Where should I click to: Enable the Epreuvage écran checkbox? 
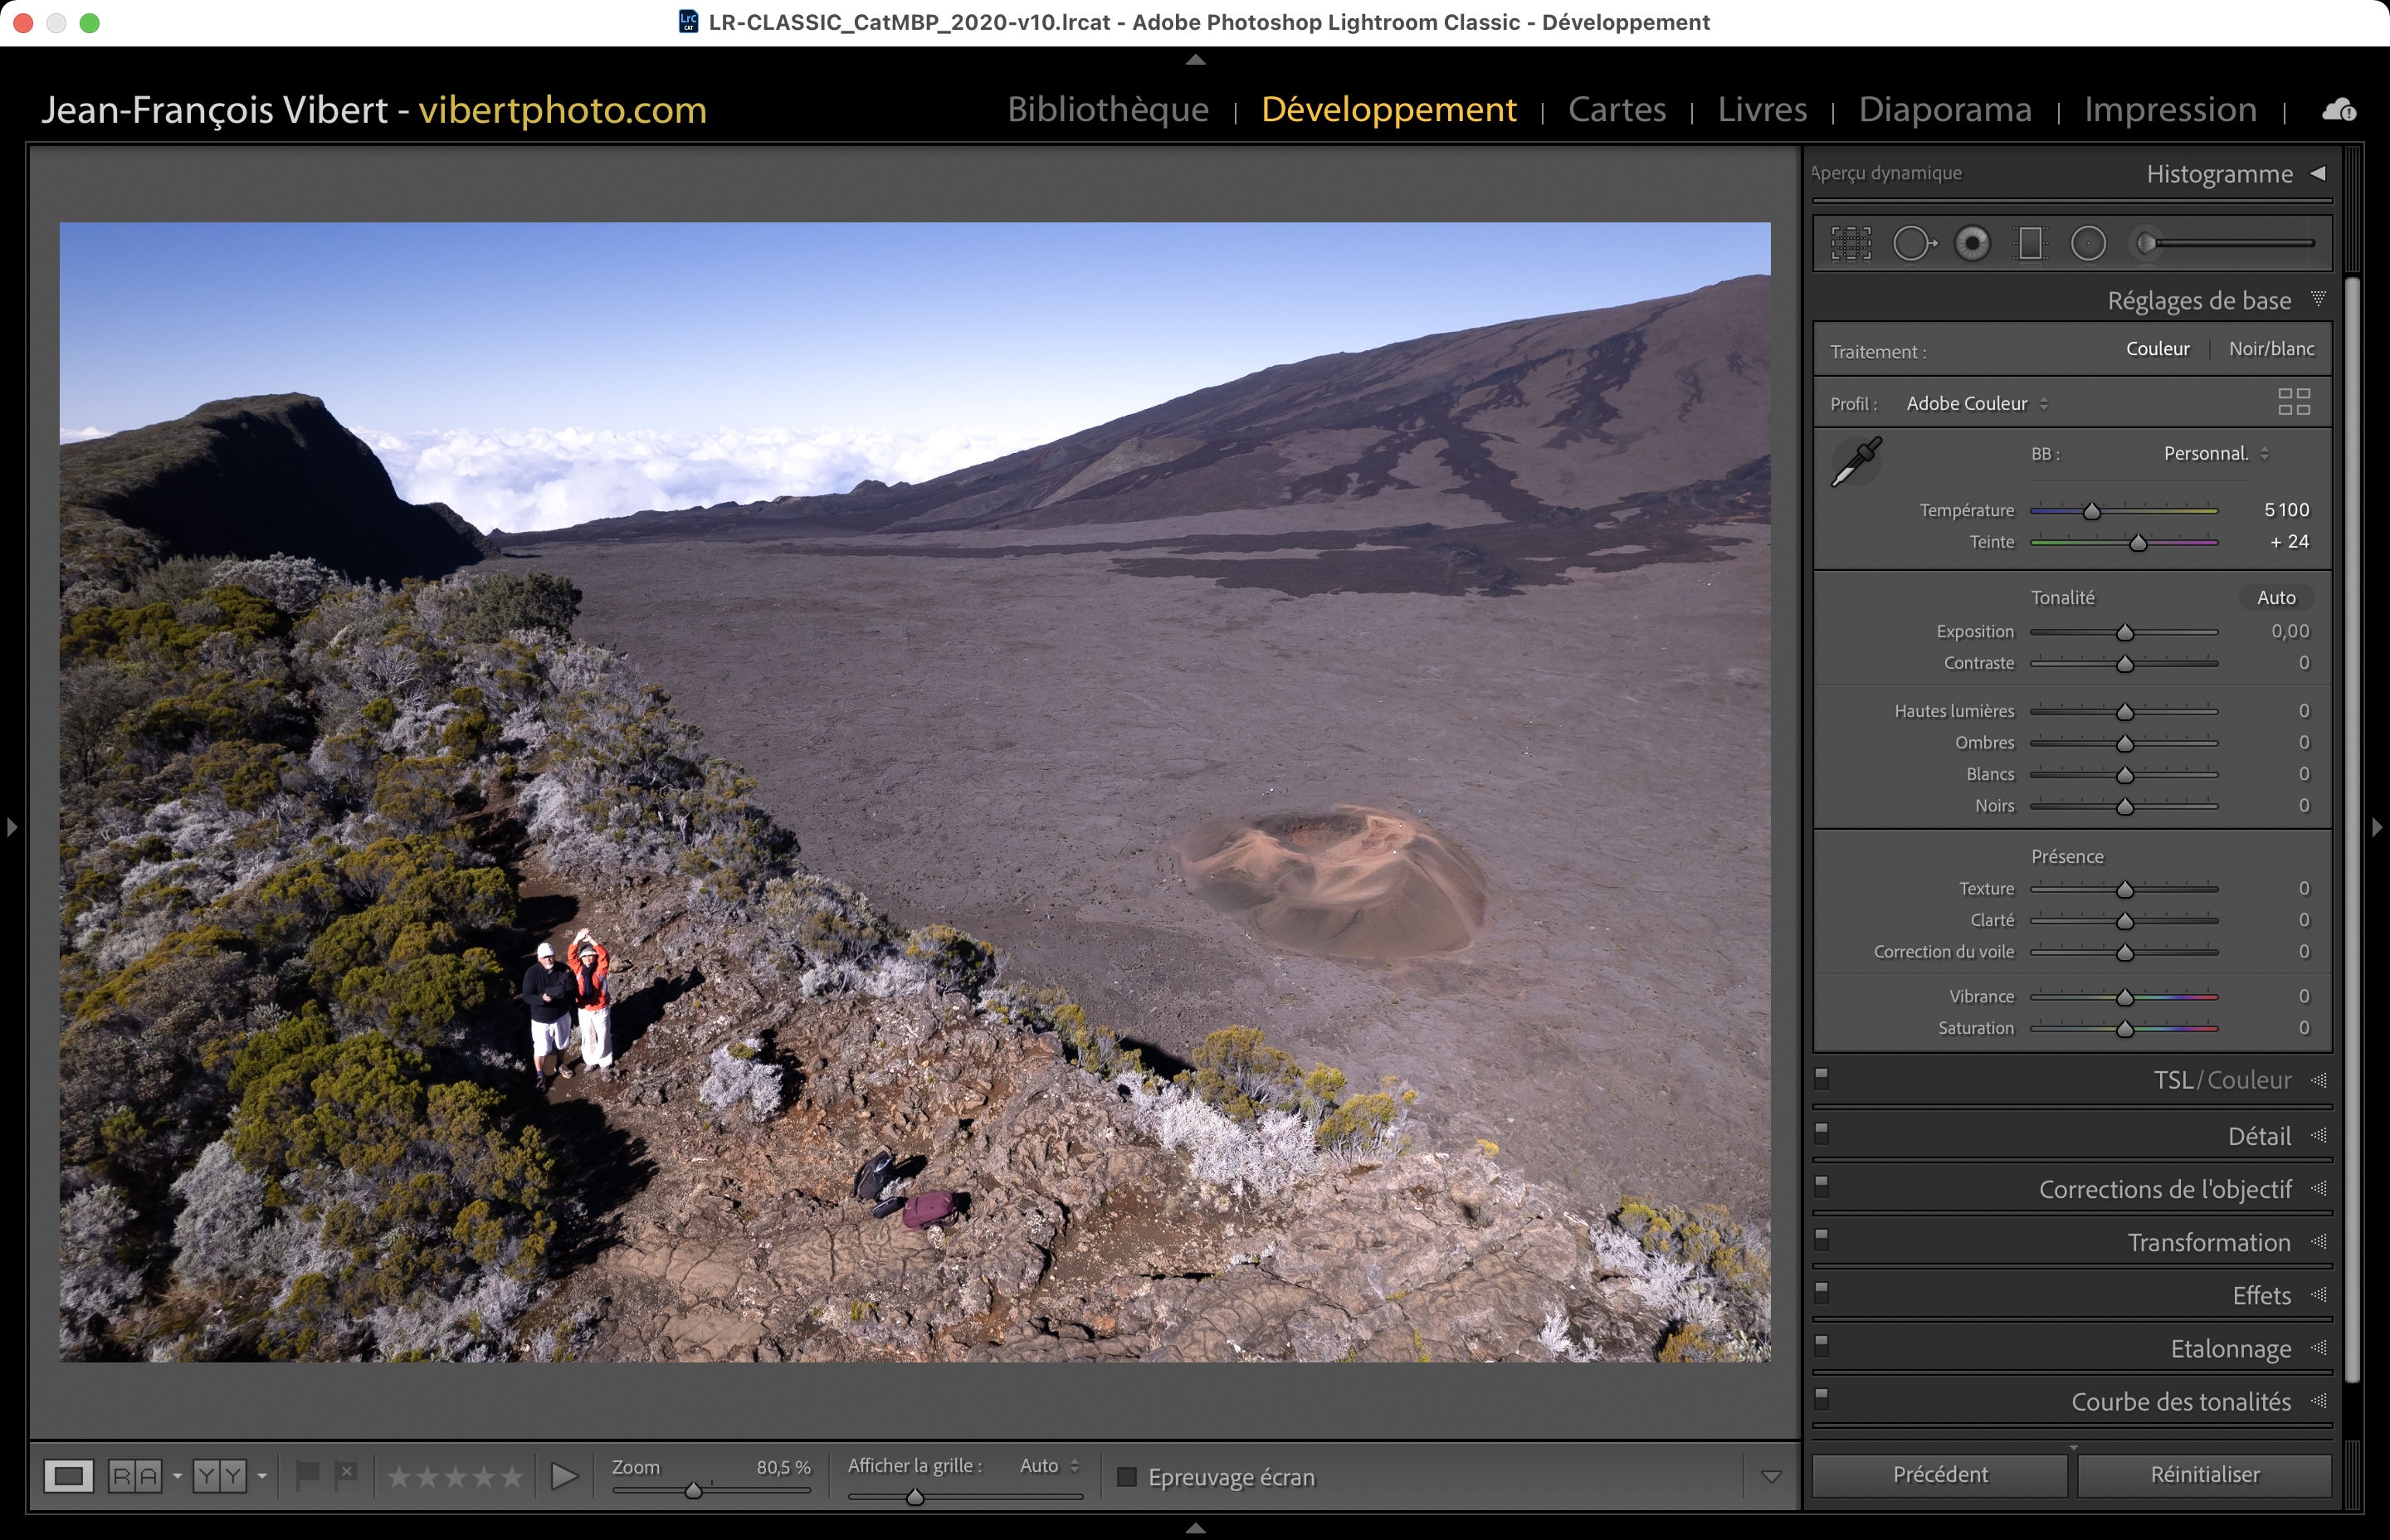[1127, 1477]
